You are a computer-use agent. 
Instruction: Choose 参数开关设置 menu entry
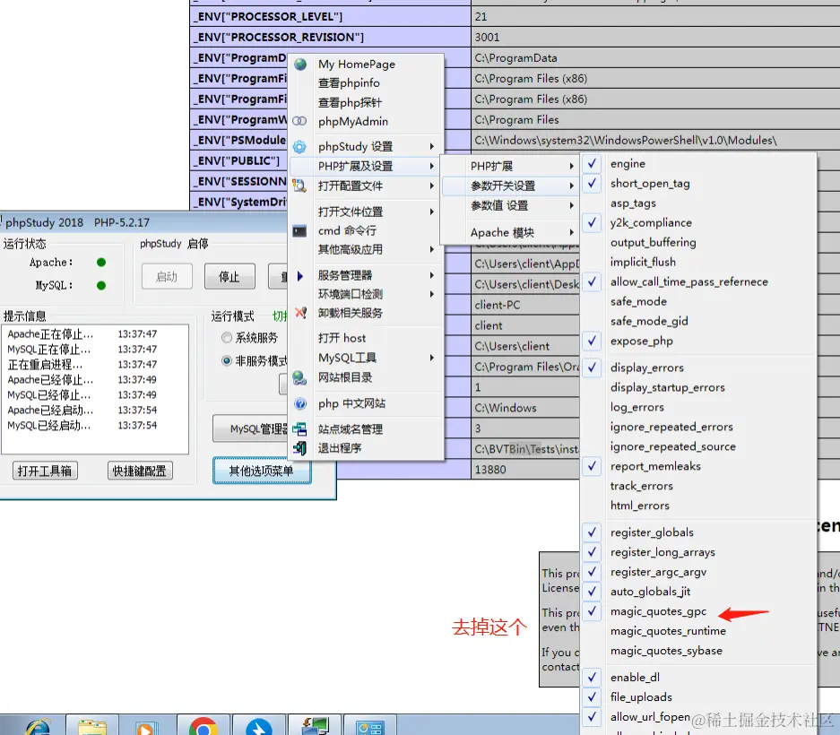coord(509,186)
